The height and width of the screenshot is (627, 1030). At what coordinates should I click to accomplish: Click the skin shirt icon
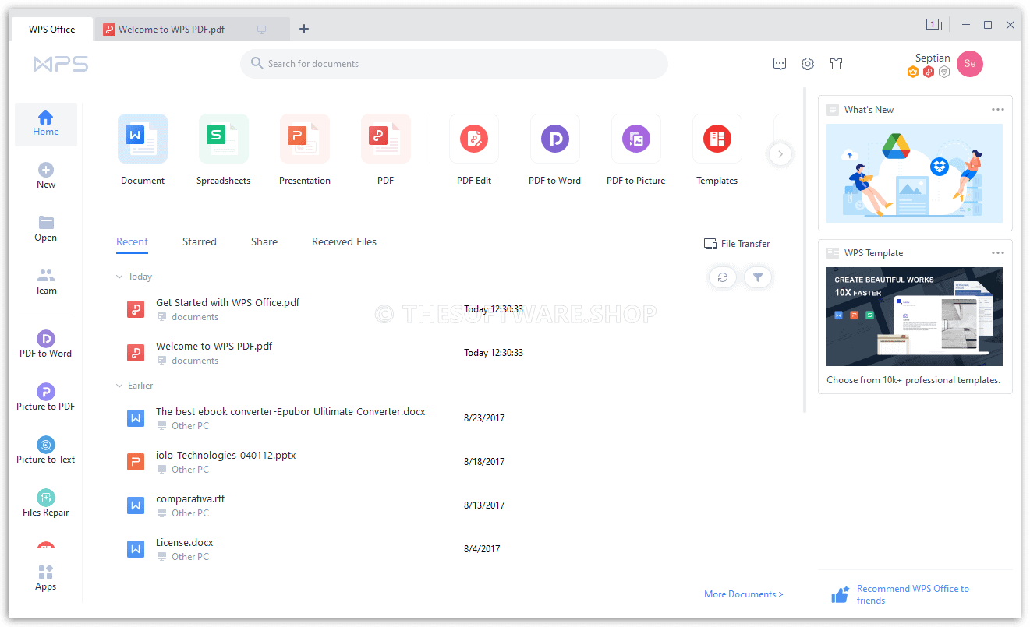point(837,64)
